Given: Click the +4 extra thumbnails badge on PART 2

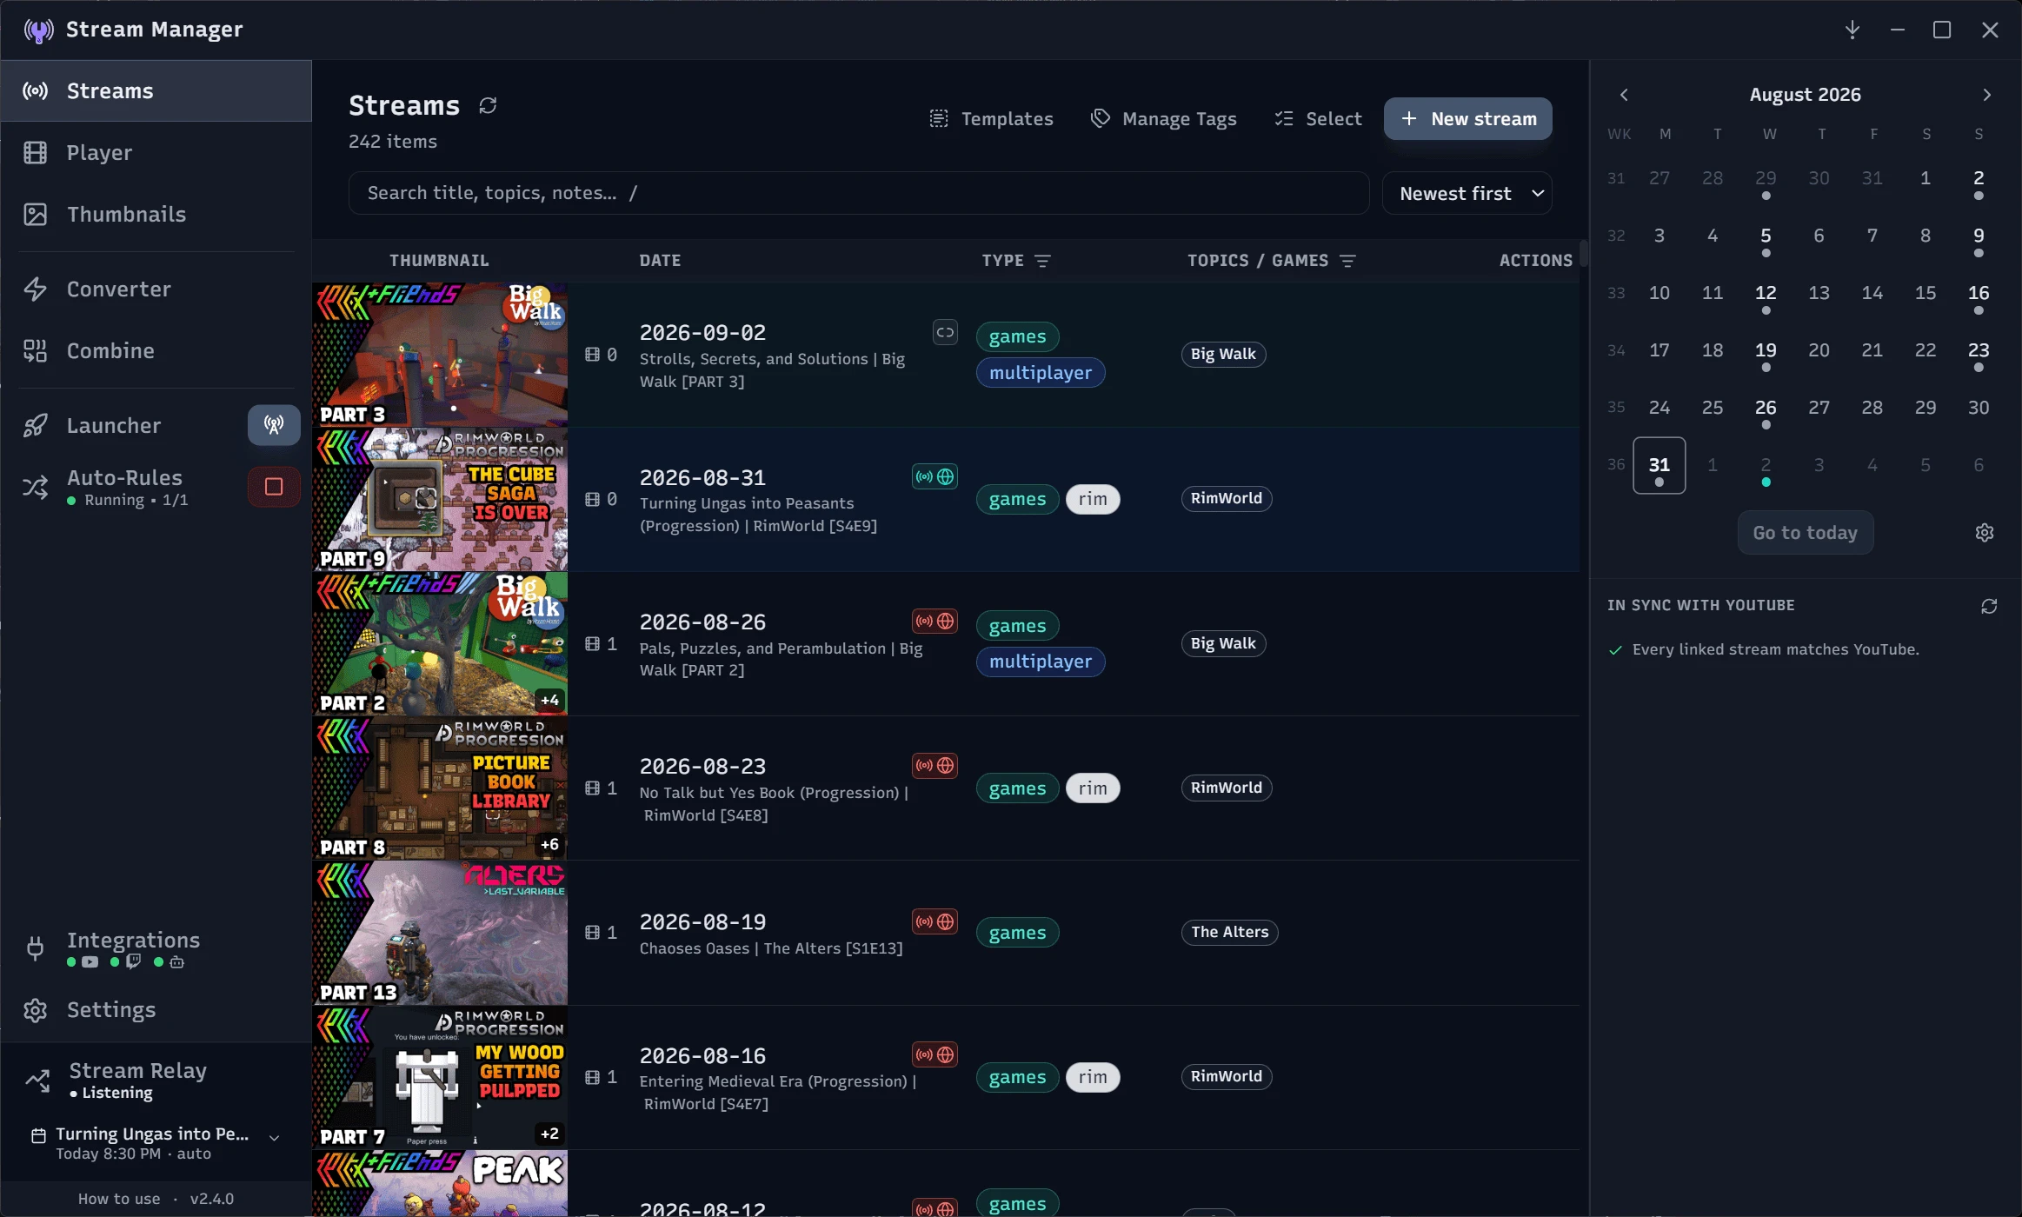Looking at the screenshot, I should (549, 701).
